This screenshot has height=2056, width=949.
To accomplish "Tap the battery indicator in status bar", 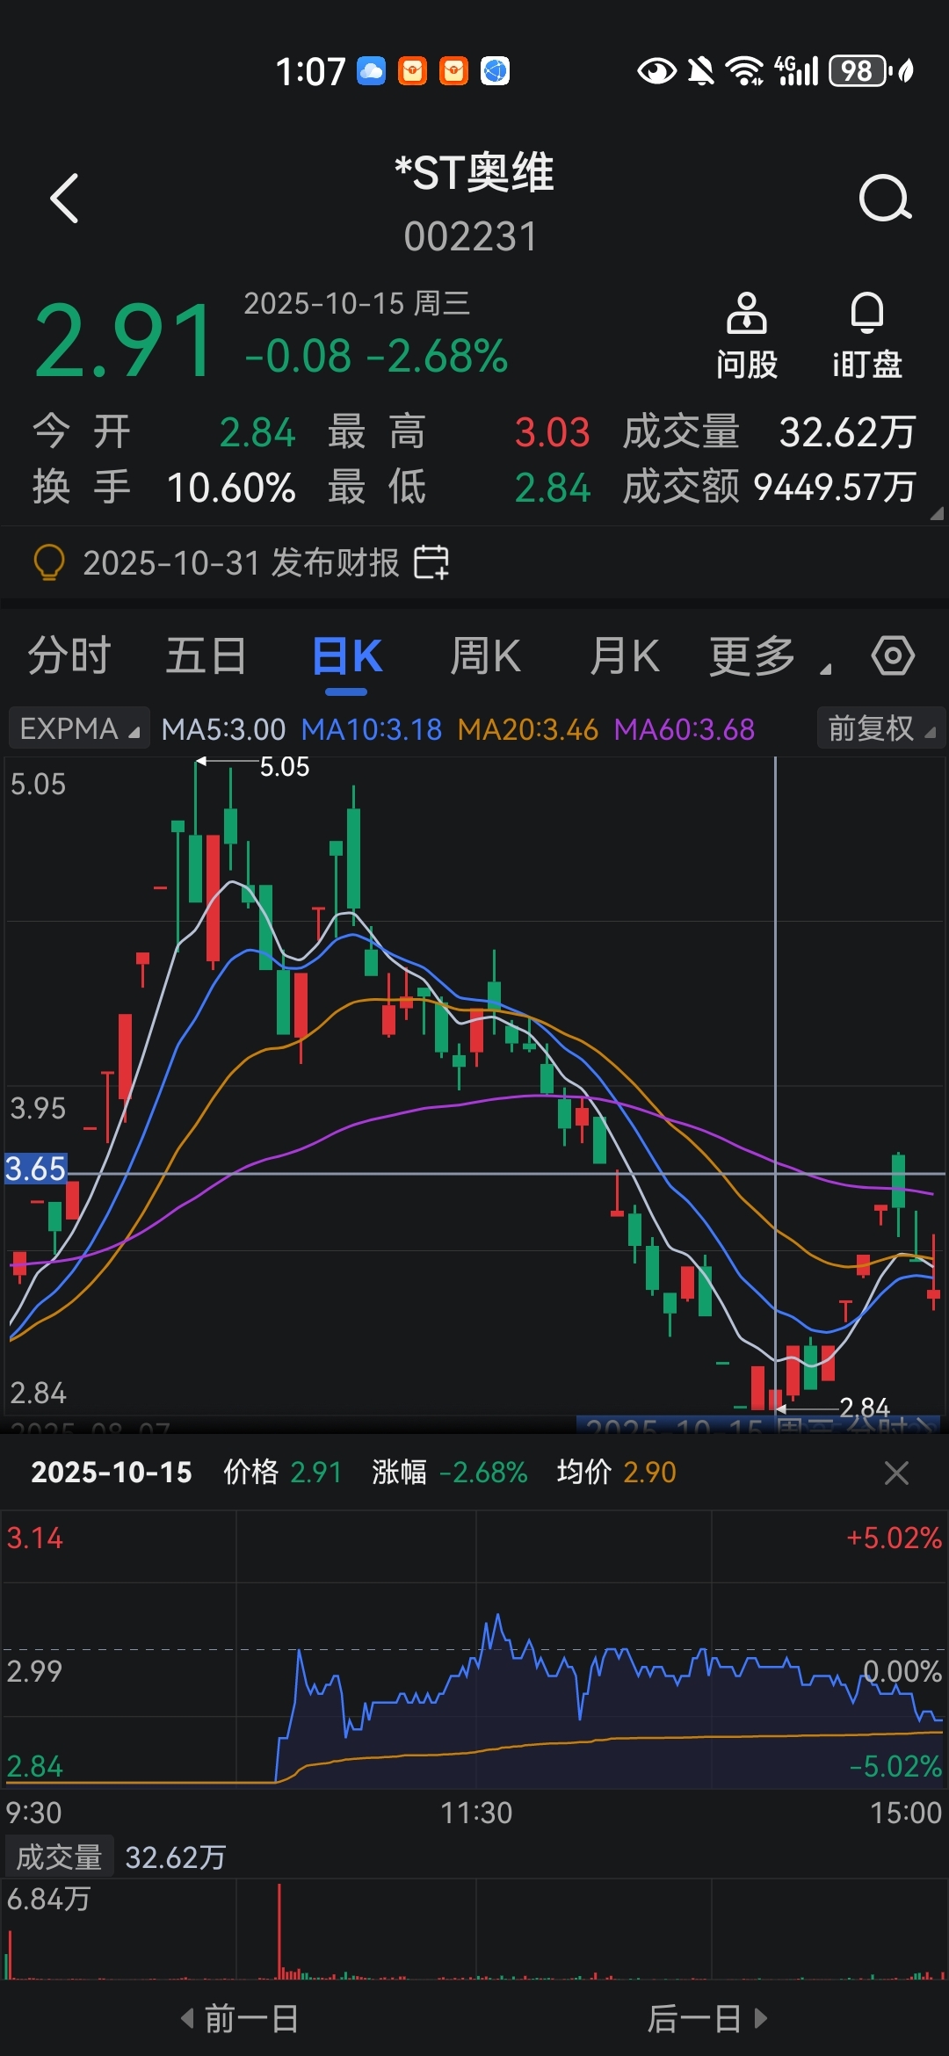I will [x=858, y=71].
